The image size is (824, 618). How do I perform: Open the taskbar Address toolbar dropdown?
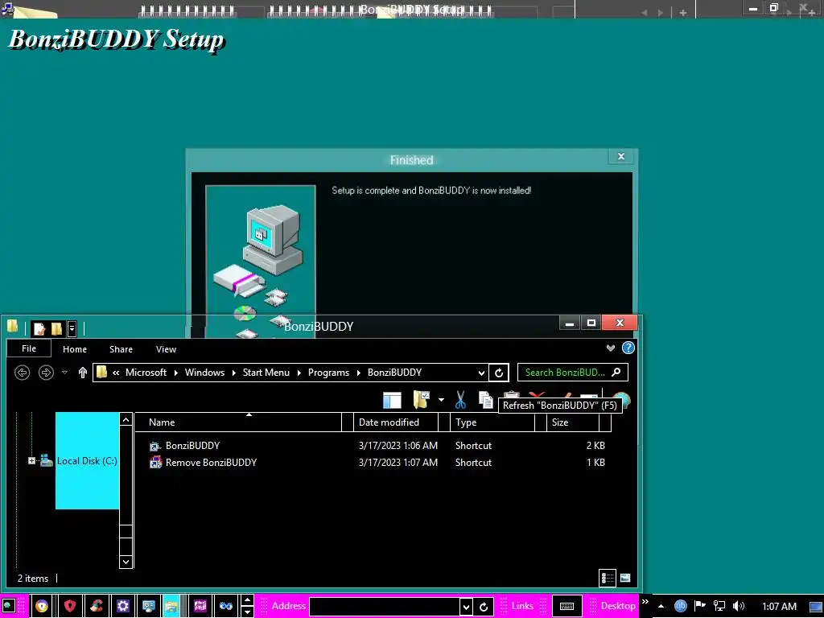coord(466,607)
